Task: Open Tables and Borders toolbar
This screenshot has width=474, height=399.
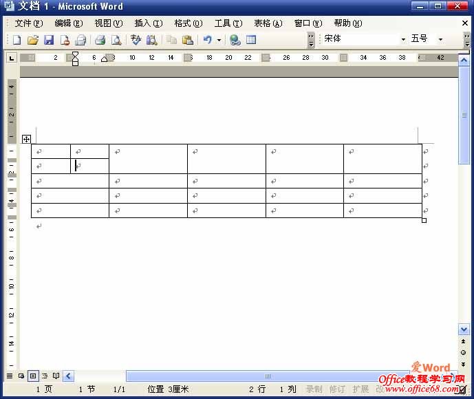Action: tap(251, 40)
